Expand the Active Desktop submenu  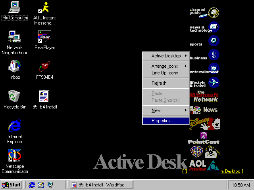[166, 56]
